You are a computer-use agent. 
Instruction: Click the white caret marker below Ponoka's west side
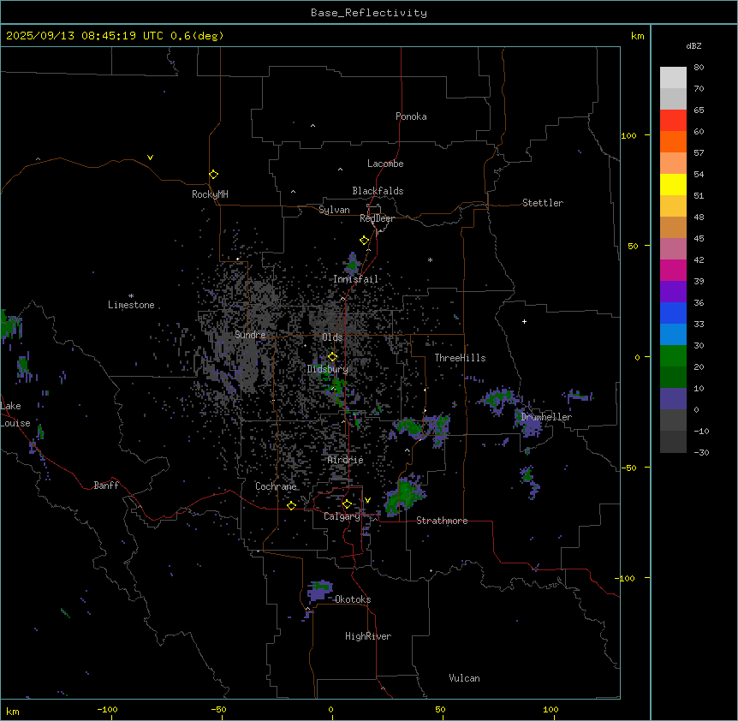tap(312, 126)
